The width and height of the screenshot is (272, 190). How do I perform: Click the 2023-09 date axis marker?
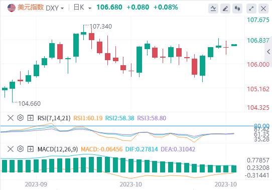click(36, 184)
